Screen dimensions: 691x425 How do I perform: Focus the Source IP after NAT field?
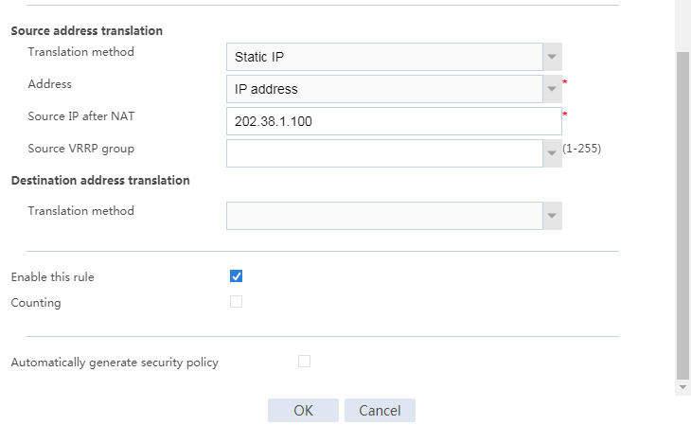point(394,121)
